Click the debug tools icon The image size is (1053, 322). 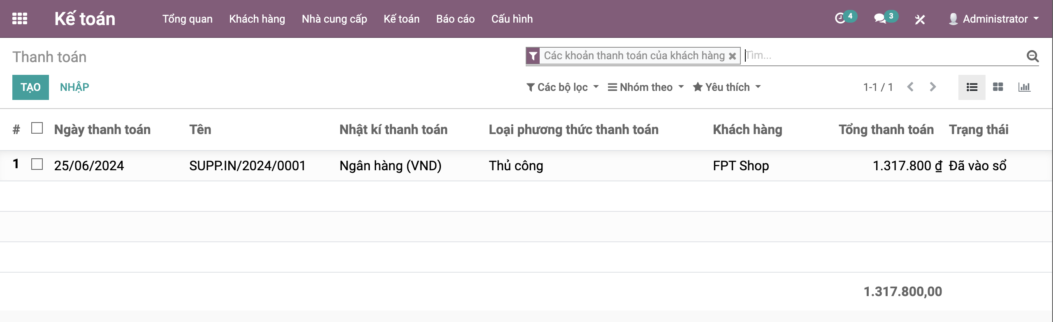click(920, 19)
